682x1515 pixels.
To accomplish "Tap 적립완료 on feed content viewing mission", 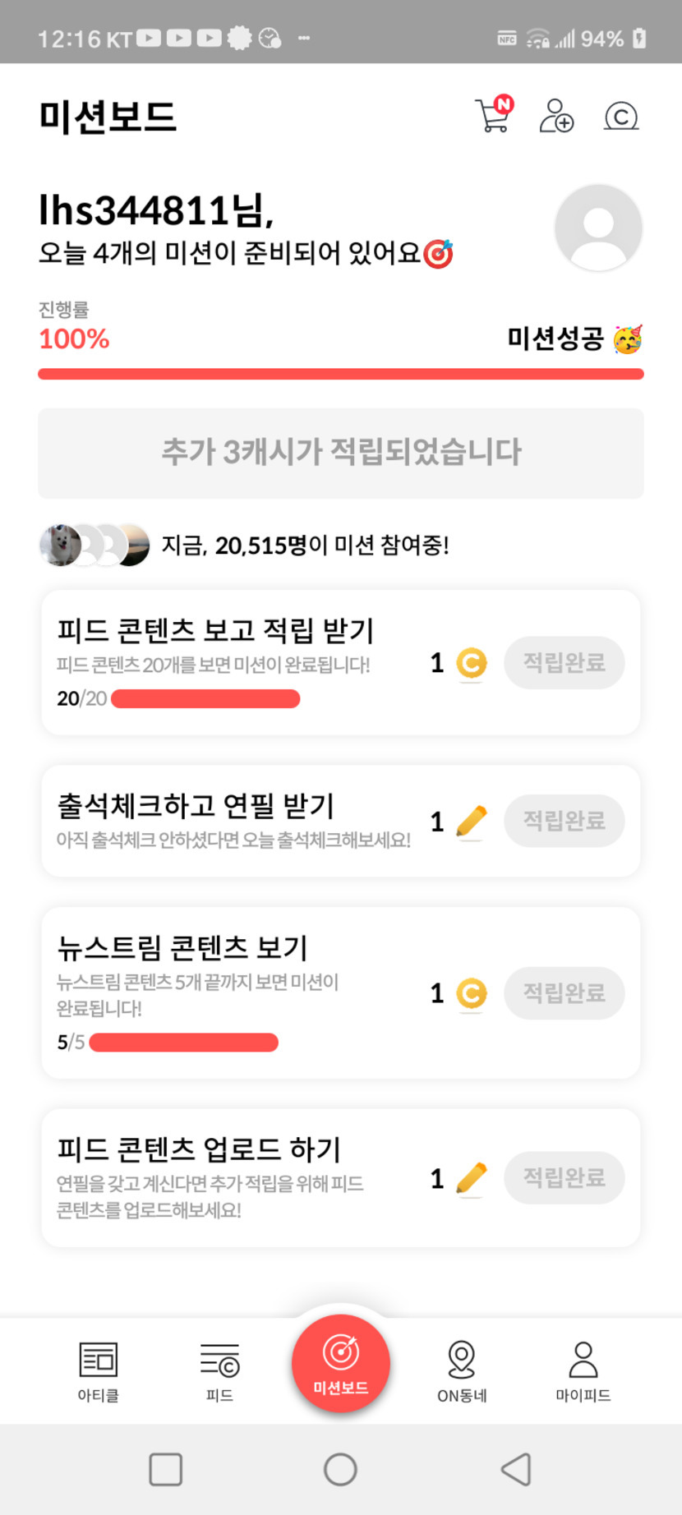I will (564, 662).
